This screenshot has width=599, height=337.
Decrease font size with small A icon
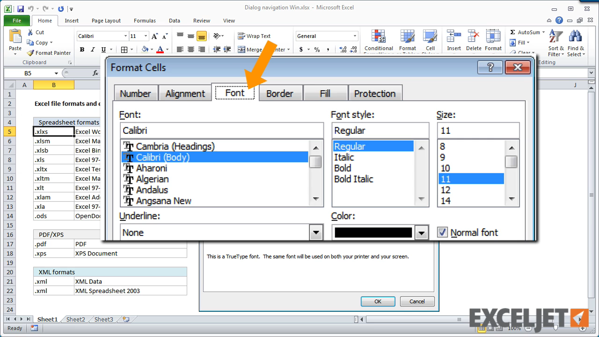click(x=165, y=36)
